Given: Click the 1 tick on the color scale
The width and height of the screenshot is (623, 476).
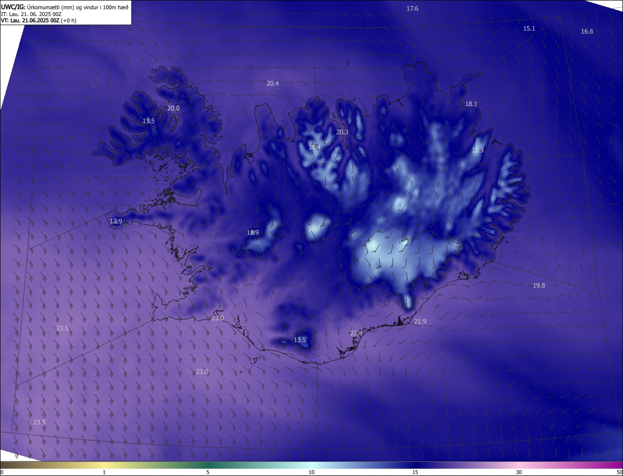Looking at the screenshot, I should [x=104, y=472].
